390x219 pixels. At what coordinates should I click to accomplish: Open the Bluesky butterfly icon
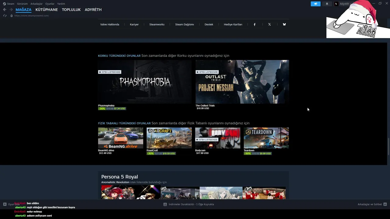(x=284, y=24)
